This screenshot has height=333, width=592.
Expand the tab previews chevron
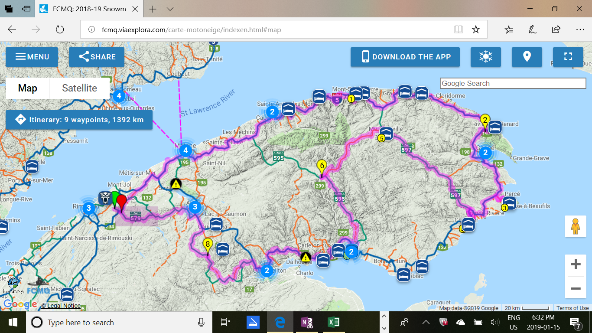pyautogui.click(x=170, y=9)
